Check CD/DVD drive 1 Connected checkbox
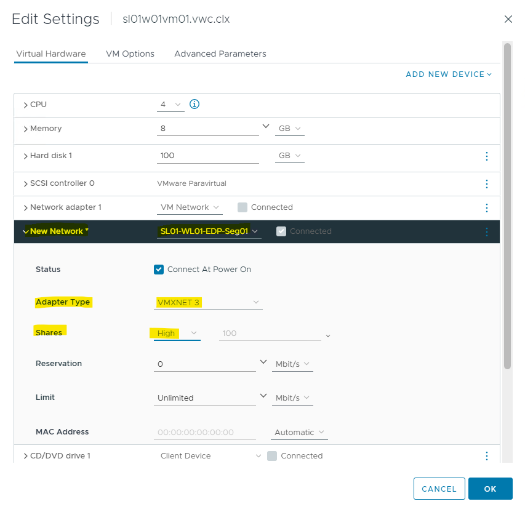The width and height of the screenshot is (525, 512). tap(272, 456)
